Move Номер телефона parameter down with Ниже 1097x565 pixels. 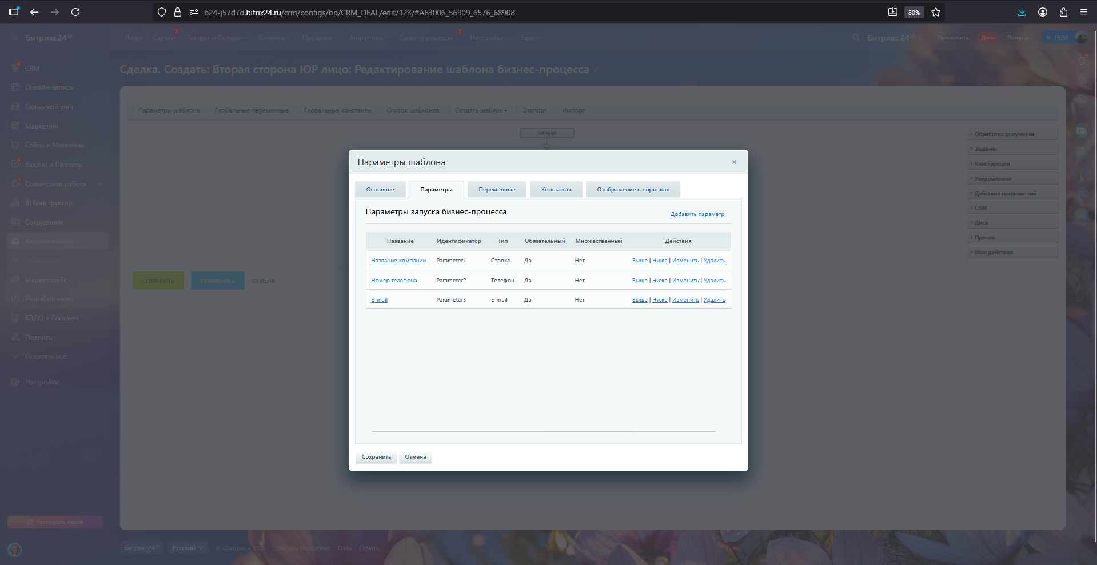pyautogui.click(x=660, y=281)
